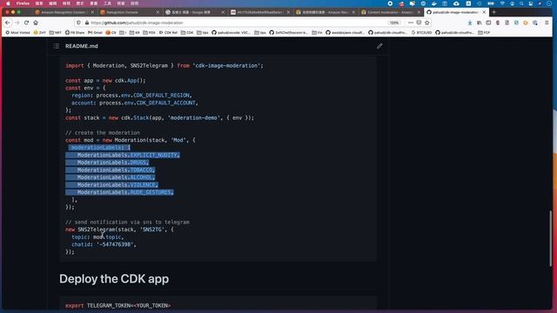Go back to the previous page
Screen dimensions: 557x313
click(x=8, y=23)
